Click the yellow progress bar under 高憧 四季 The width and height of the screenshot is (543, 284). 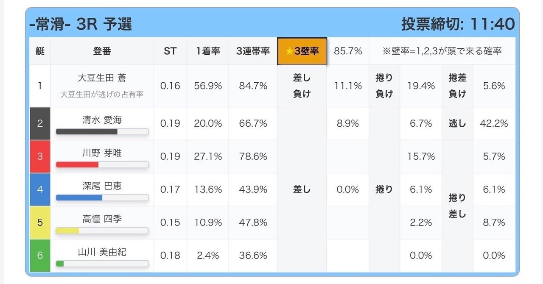coord(68,231)
